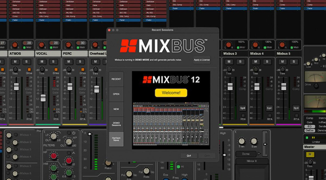The width and height of the screenshot is (326, 180).
Task: Mute the Mixbus 5 strip
Action: pyautogui.click(x=282, y=61)
